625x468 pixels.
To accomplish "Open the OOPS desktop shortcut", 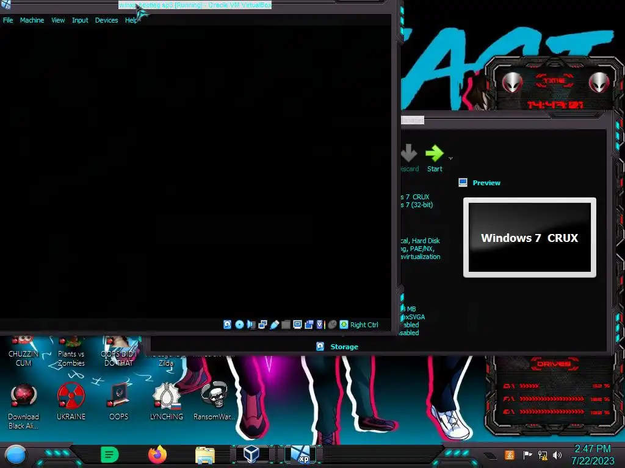I will 119,402.
